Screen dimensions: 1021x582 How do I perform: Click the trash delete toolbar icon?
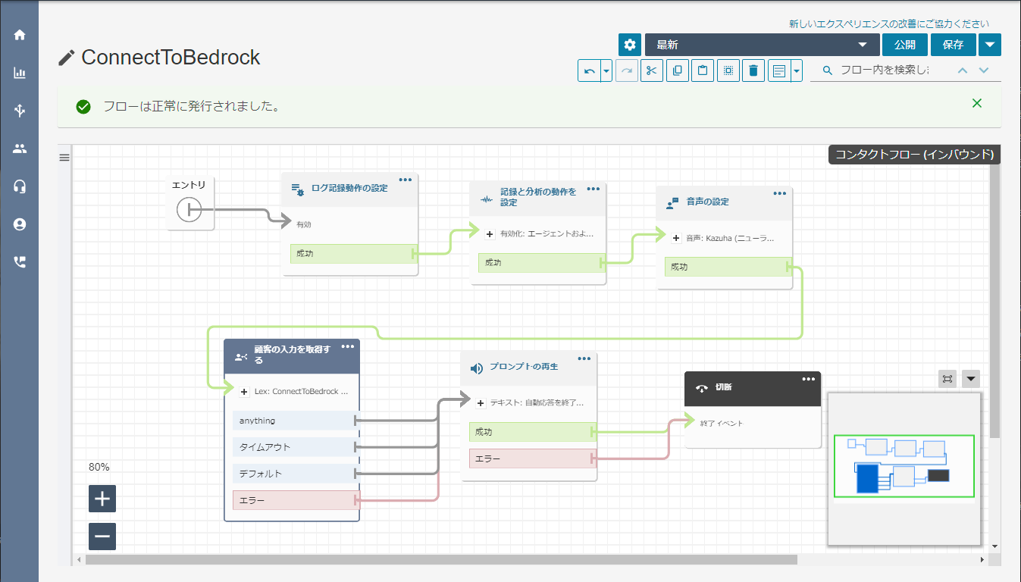click(x=753, y=70)
